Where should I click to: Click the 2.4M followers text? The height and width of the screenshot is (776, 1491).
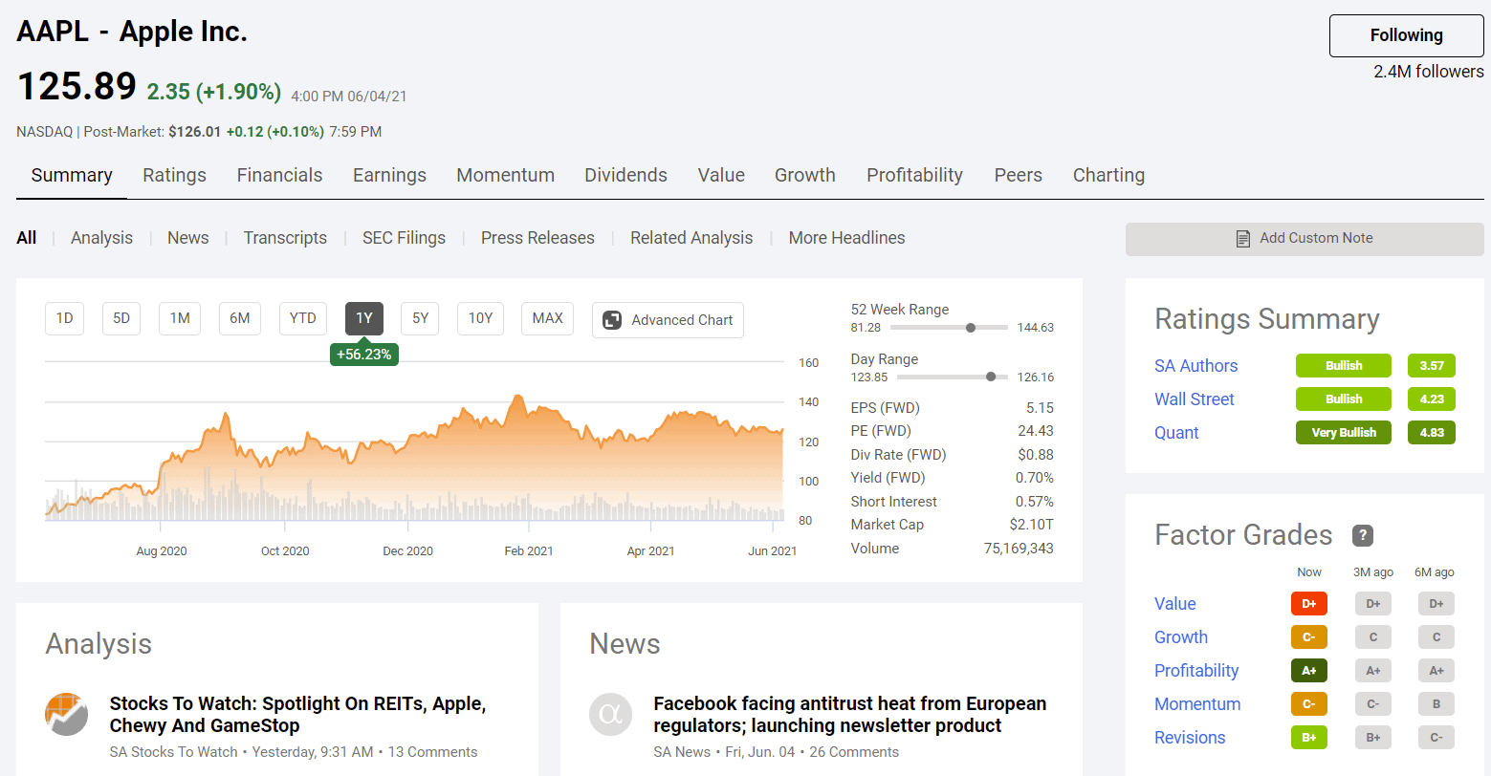pyautogui.click(x=1429, y=72)
